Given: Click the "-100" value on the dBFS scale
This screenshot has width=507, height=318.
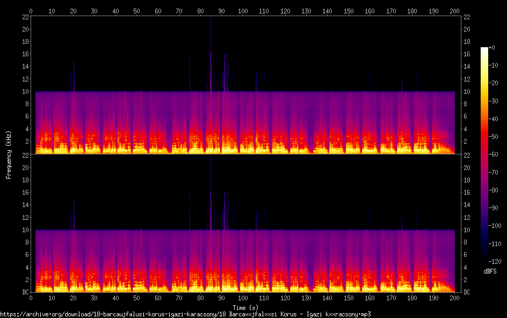Looking at the screenshot, I should 495,226.
